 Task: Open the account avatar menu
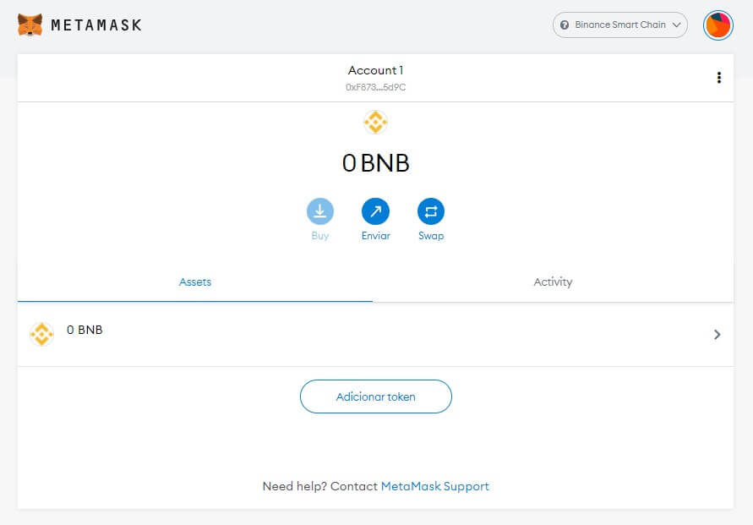click(718, 25)
